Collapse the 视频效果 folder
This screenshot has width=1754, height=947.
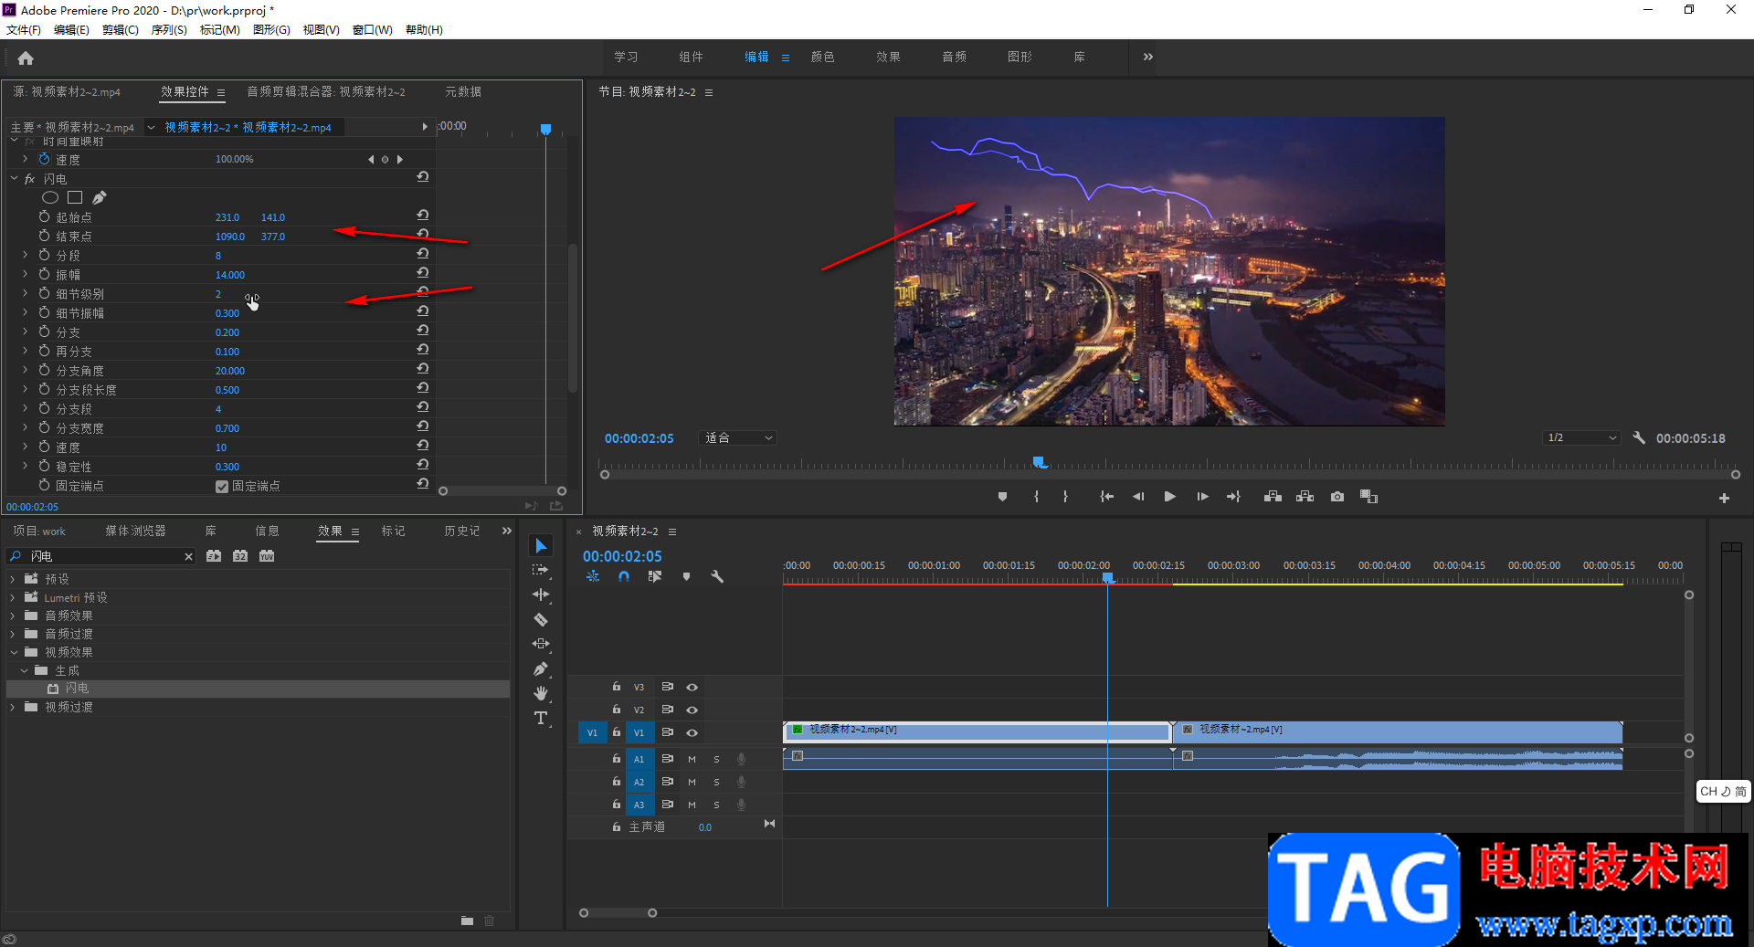(13, 652)
